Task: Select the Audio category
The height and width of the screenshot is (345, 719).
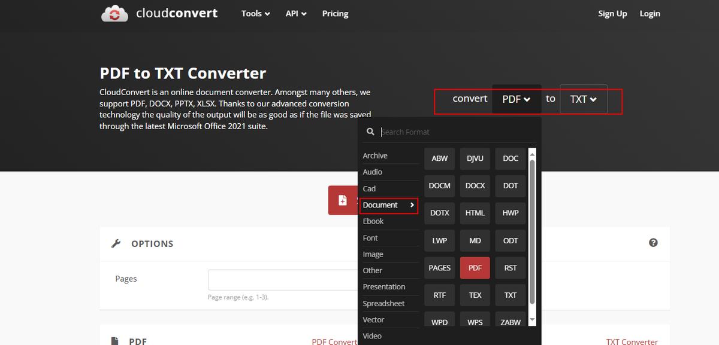Action: click(373, 172)
